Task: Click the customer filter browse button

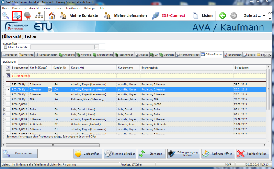Action: tap(96, 47)
